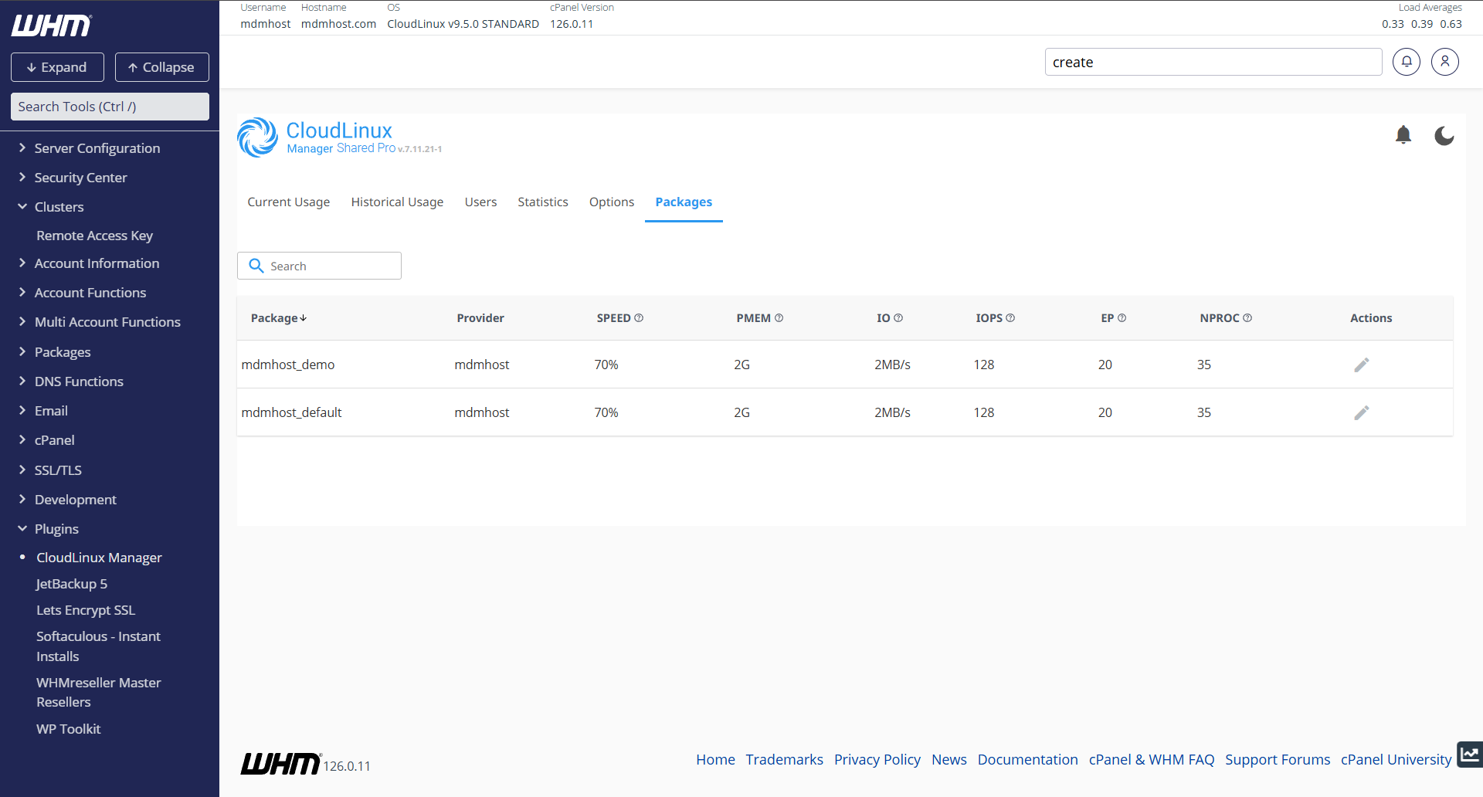
Task: Open WHM notifications bell in header
Action: coord(1407,62)
